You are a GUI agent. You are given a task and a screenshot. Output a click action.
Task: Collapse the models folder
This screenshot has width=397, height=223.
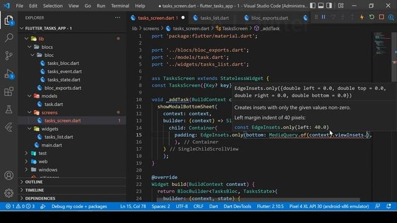click(x=29, y=96)
